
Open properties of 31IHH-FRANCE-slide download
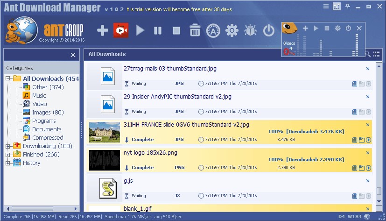tap(354, 140)
